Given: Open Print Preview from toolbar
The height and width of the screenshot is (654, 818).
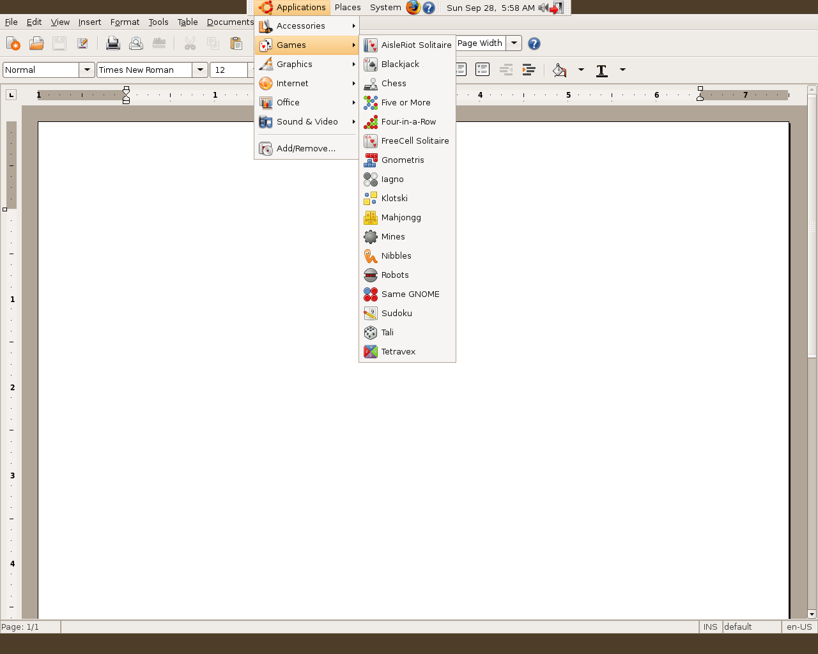Looking at the screenshot, I should click(136, 43).
